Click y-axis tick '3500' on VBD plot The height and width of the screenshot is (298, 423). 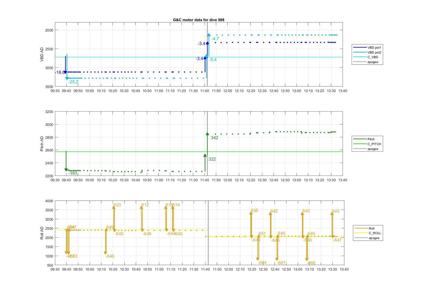pos(49,87)
